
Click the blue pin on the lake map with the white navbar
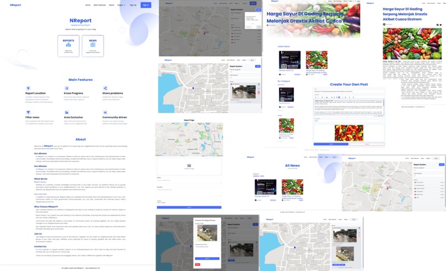(x=193, y=88)
